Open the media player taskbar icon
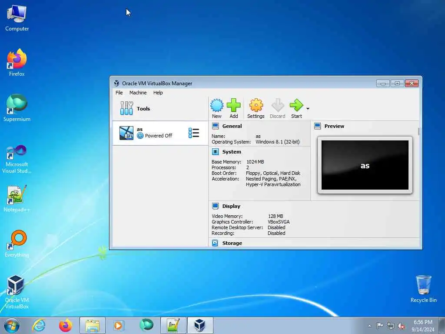This screenshot has height=334, width=445. (x=118, y=325)
